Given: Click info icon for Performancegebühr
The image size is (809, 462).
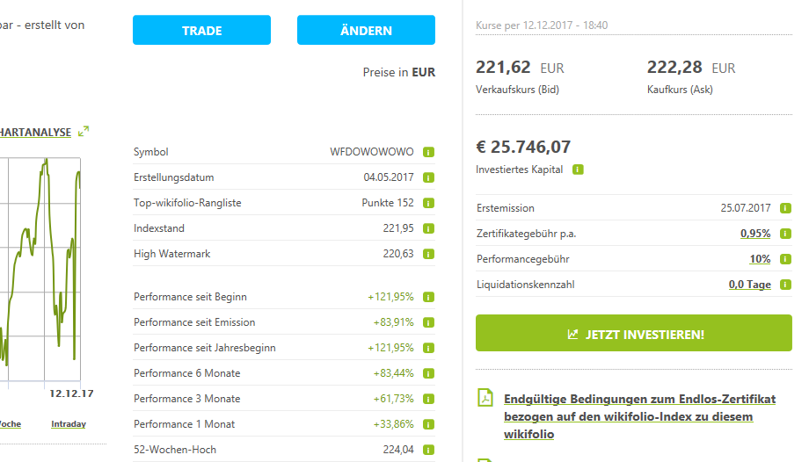Looking at the screenshot, I should click(x=785, y=259).
